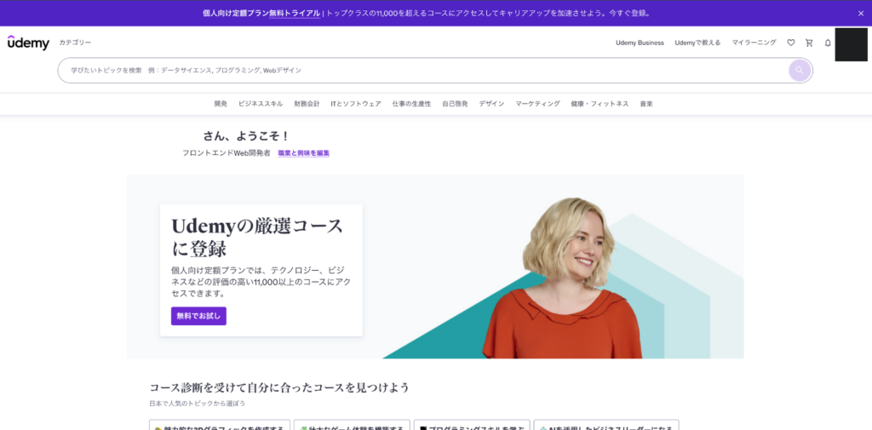
Task: Click 無料でお試し button
Action: click(x=198, y=316)
